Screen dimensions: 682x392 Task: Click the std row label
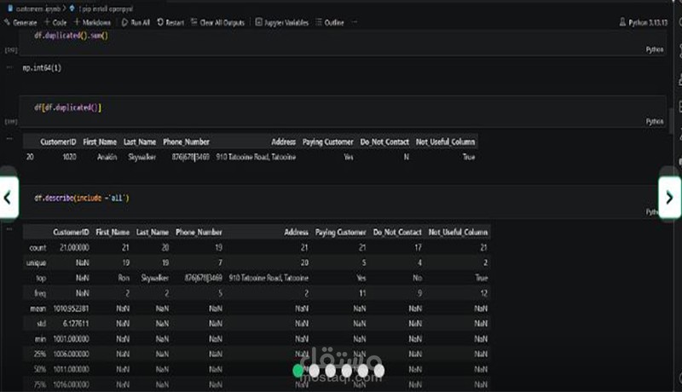tap(41, 324)
